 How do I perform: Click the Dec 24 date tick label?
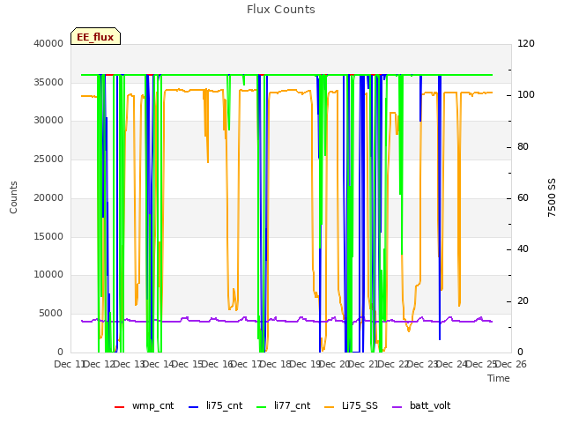click(452, 364)
